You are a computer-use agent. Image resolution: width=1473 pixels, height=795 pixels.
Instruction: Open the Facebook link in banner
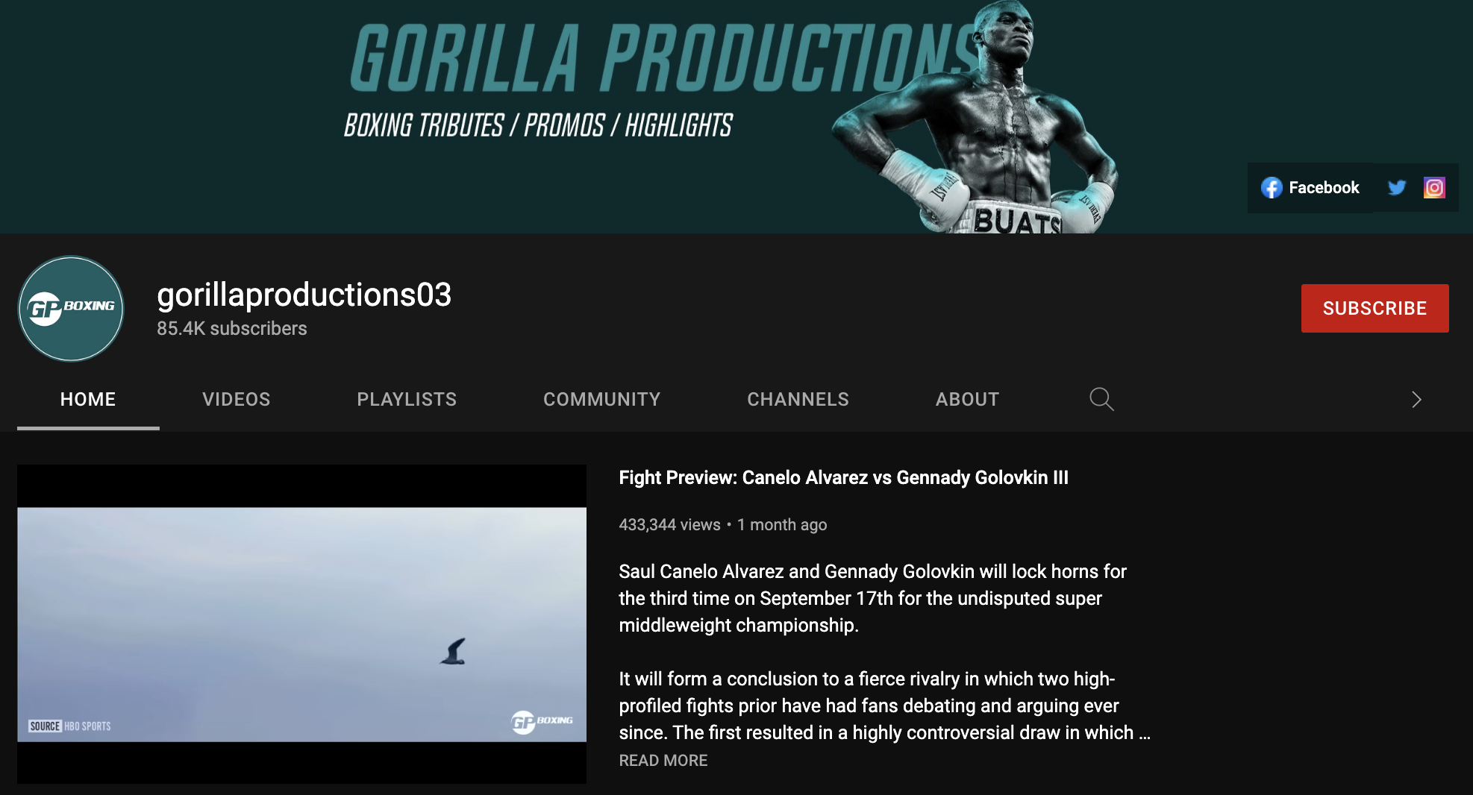coord(1310,188)
